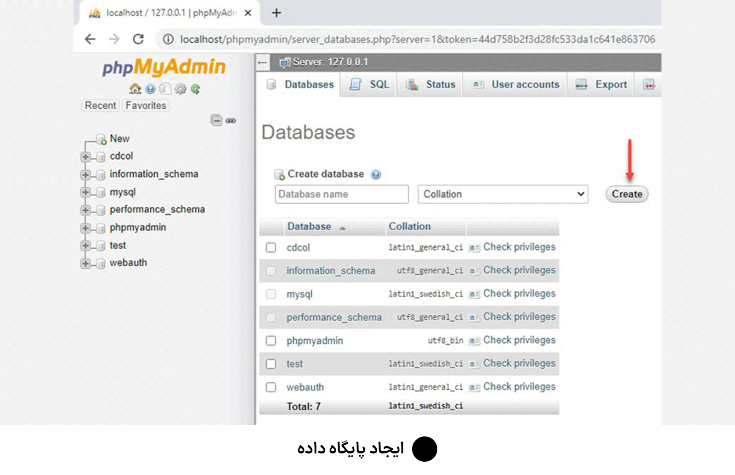
Task: Expand the webauth tree node
Action: [85, 263]
